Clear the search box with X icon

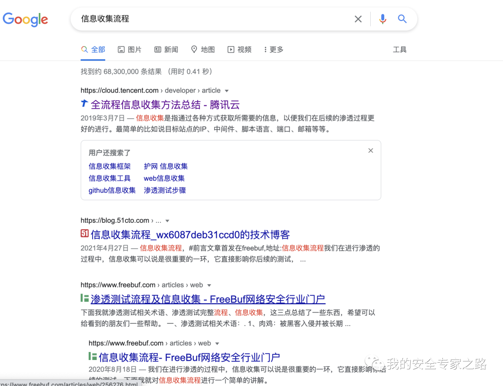coord(358,19)
